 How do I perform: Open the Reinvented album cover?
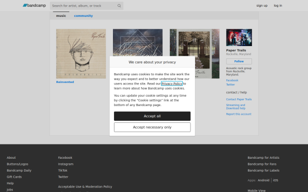81,54
